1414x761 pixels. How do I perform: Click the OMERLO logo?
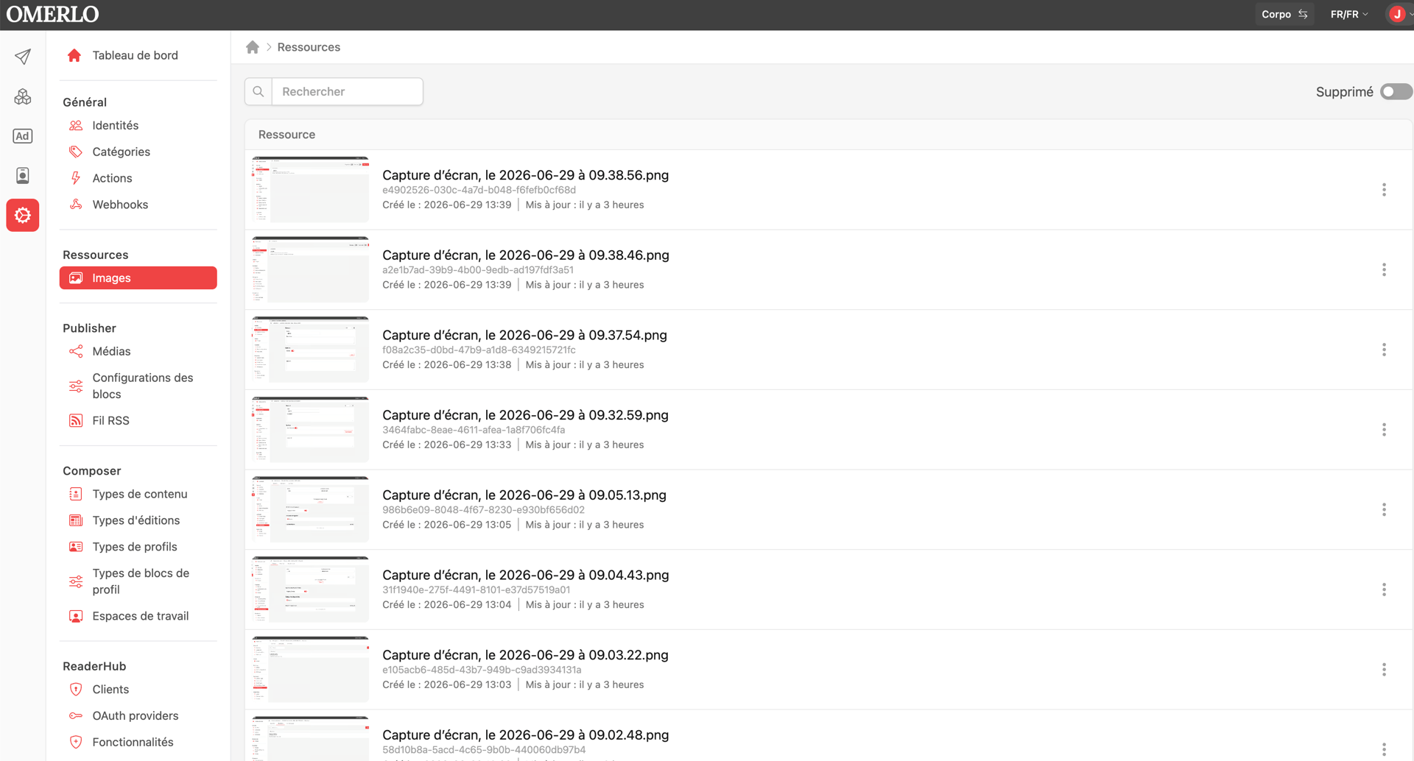(x=52, y=14)
